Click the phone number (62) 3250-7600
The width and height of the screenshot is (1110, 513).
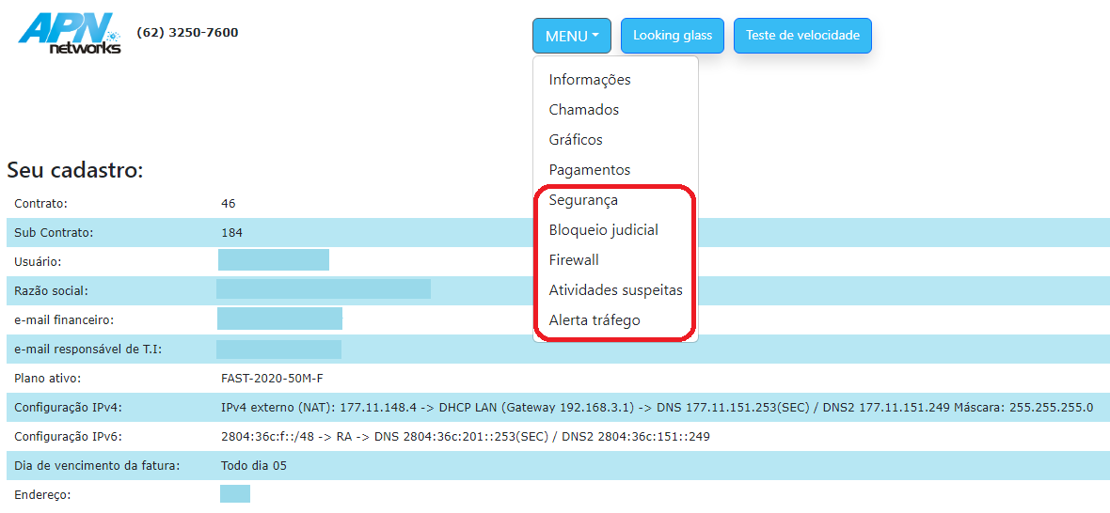pyautogui.click(x=187, y=32)
